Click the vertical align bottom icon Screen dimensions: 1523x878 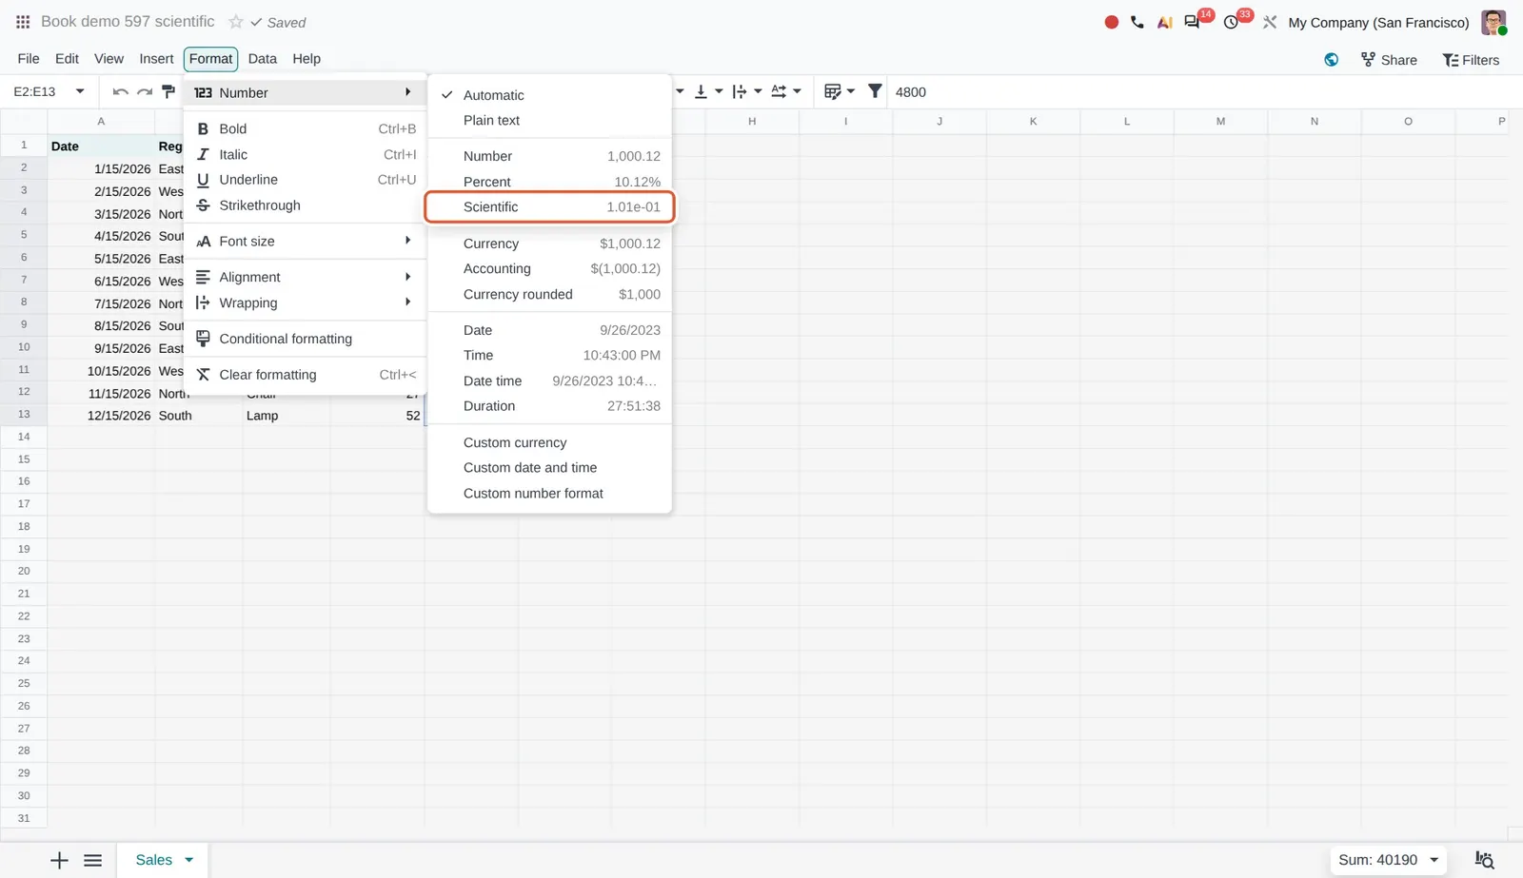(x=701, y=92)
